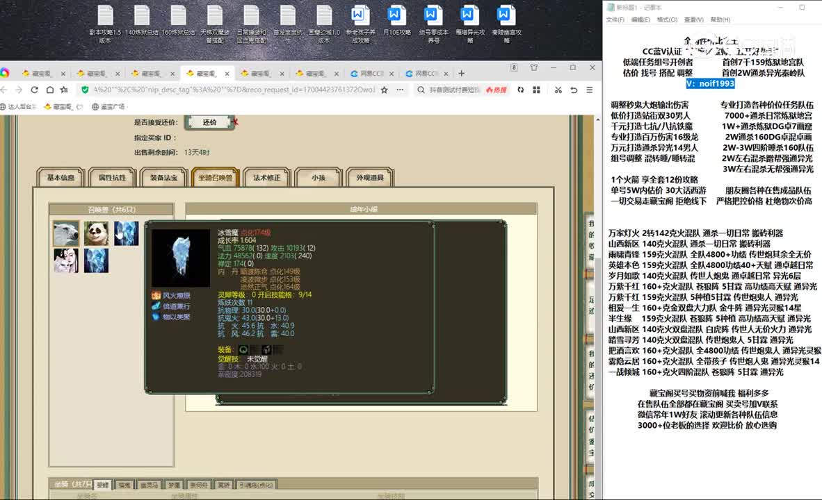The image size is (822, 500).
Task: Open the apps grid icon in toolbar
Action: pos(536,90)
